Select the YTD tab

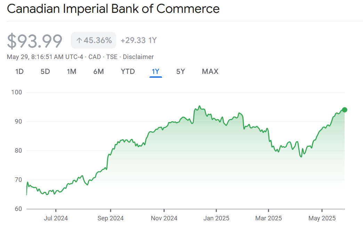(128, 71)
